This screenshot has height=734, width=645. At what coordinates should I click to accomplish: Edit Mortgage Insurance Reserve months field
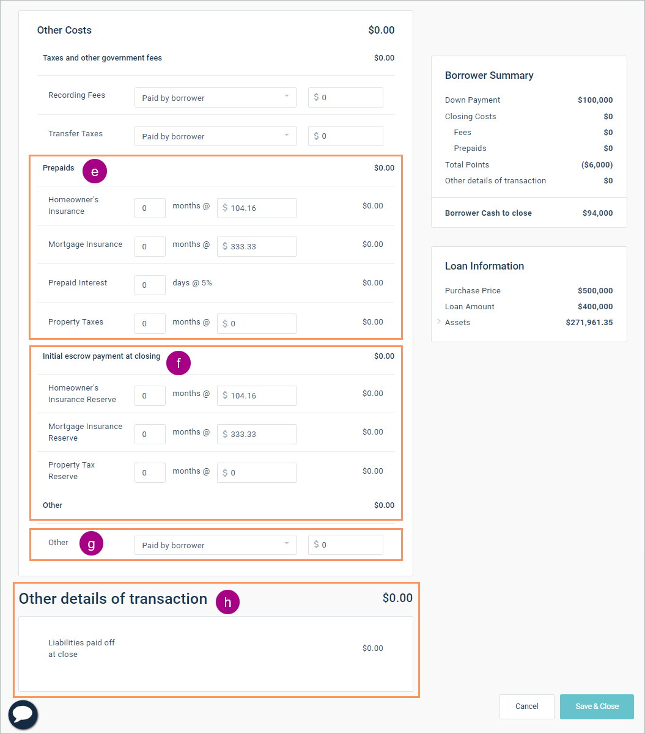pyautogui.click(x=150, y=434)
